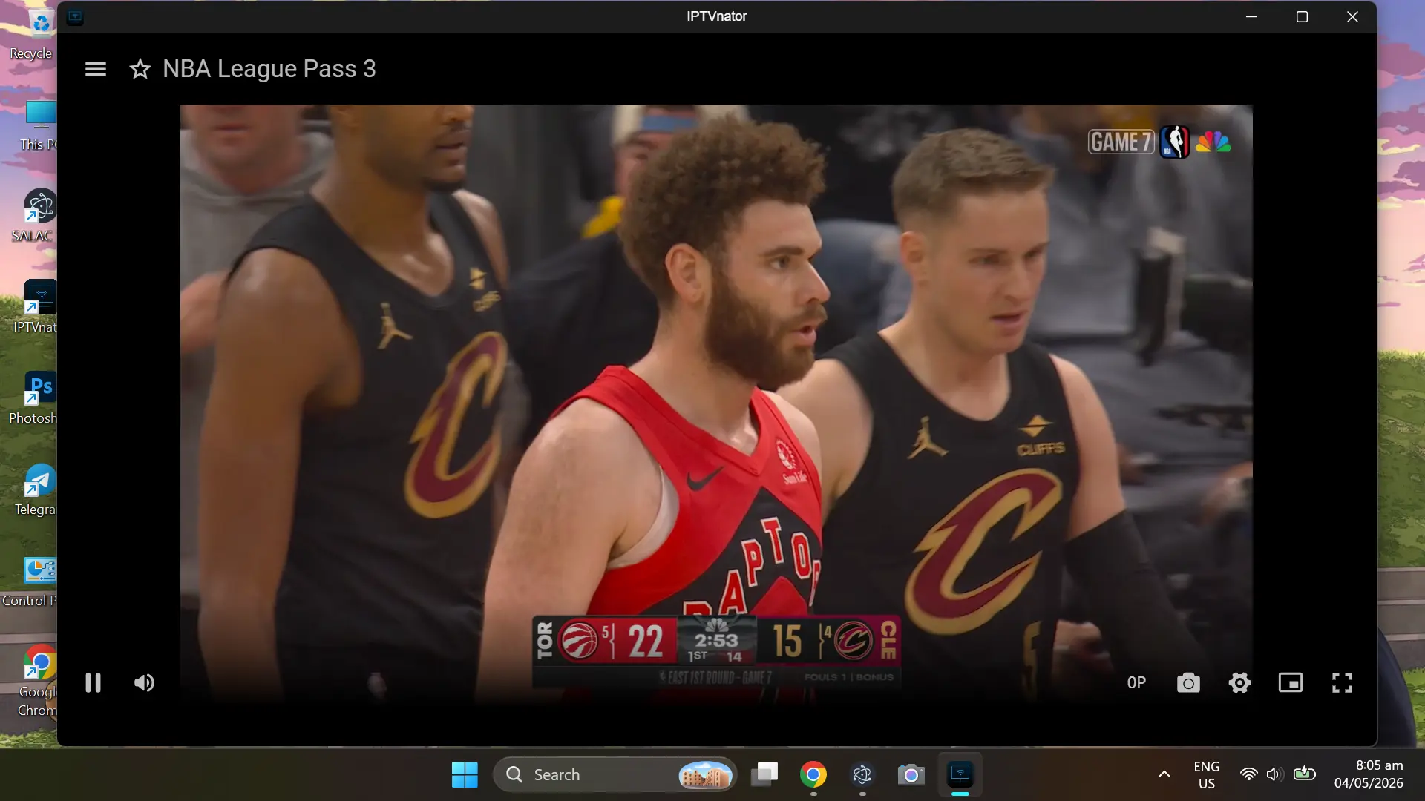The height and width of the screenshot is (801, 1425).
Task: Check battery status in tray
Action: tap(1304, 774)
